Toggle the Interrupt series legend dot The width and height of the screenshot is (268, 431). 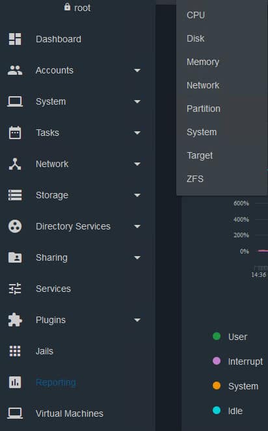coord(217,361)
